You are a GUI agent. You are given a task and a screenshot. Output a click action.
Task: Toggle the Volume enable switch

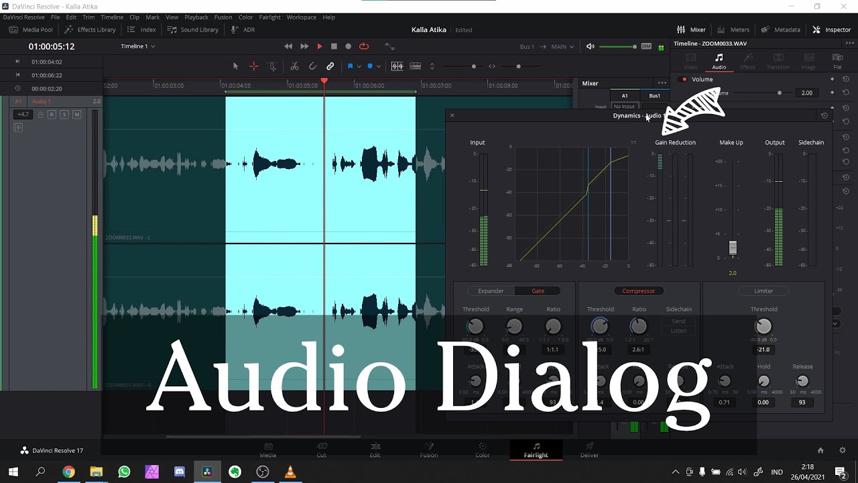point(684,79)
